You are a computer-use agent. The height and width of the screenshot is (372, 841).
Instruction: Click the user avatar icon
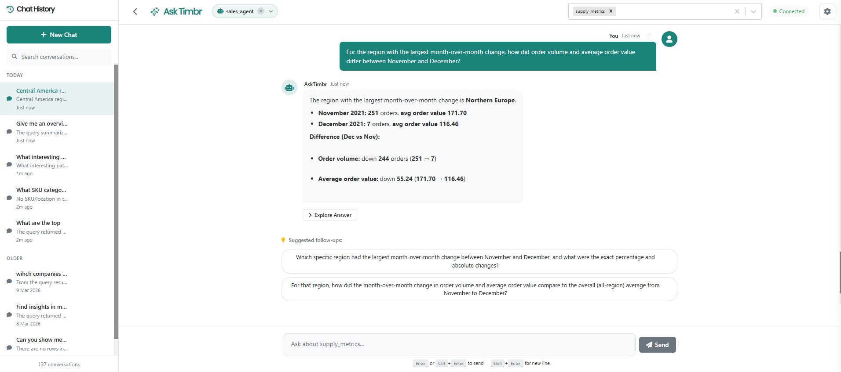coord(669,39)
